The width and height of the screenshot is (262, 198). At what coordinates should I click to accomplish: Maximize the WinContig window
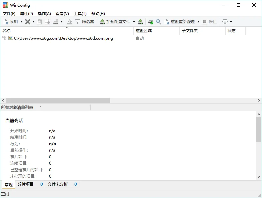click(239, 5)
